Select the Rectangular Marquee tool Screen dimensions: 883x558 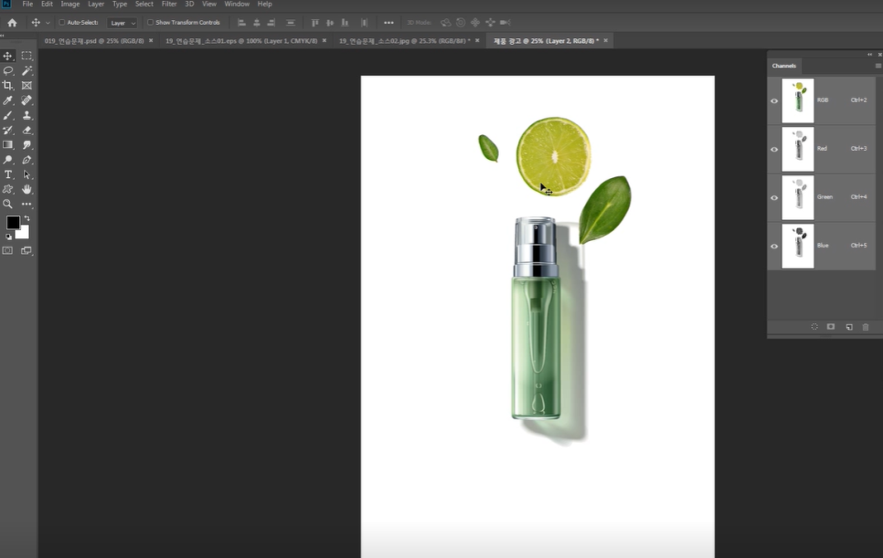click(27, 56)
